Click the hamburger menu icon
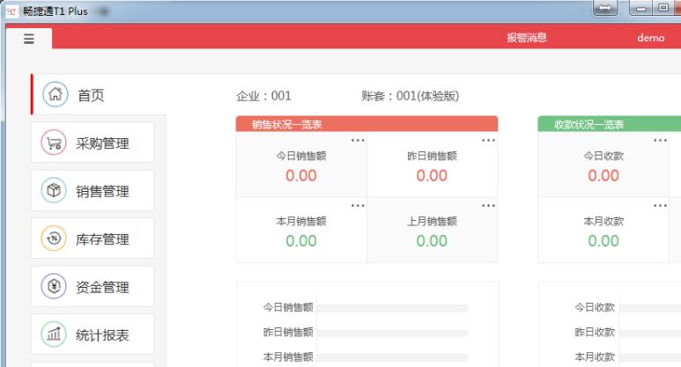Screen dimensions: 681x367 29,39
